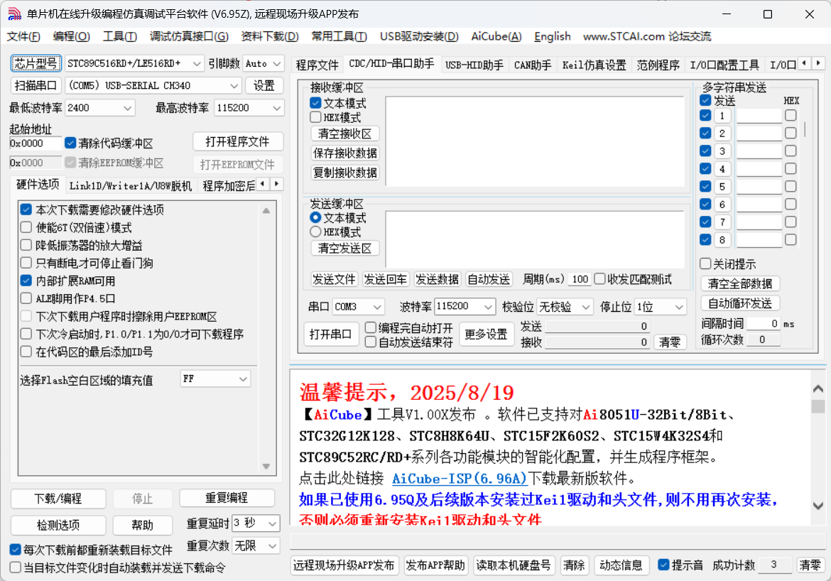Expand 重复延时 3秒 dropdown
Viewport: 831px width, 581px height.
[256, 523]
